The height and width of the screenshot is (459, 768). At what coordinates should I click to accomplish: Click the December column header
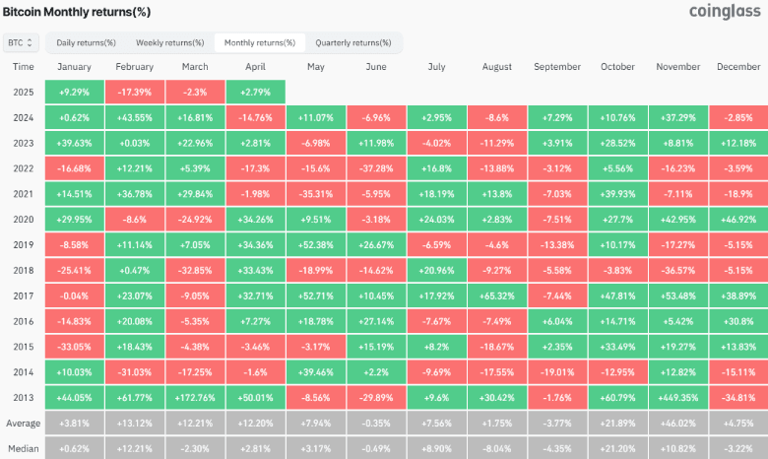[738, 66]
